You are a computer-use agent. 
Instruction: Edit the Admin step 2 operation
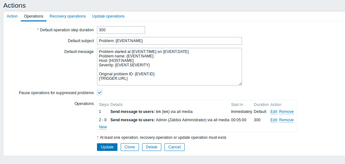[274, 120]
